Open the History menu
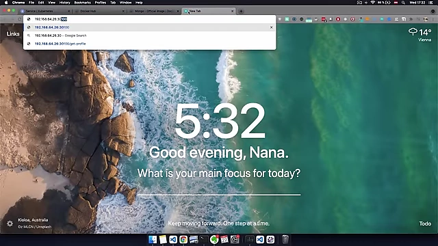 pos(64,3)
